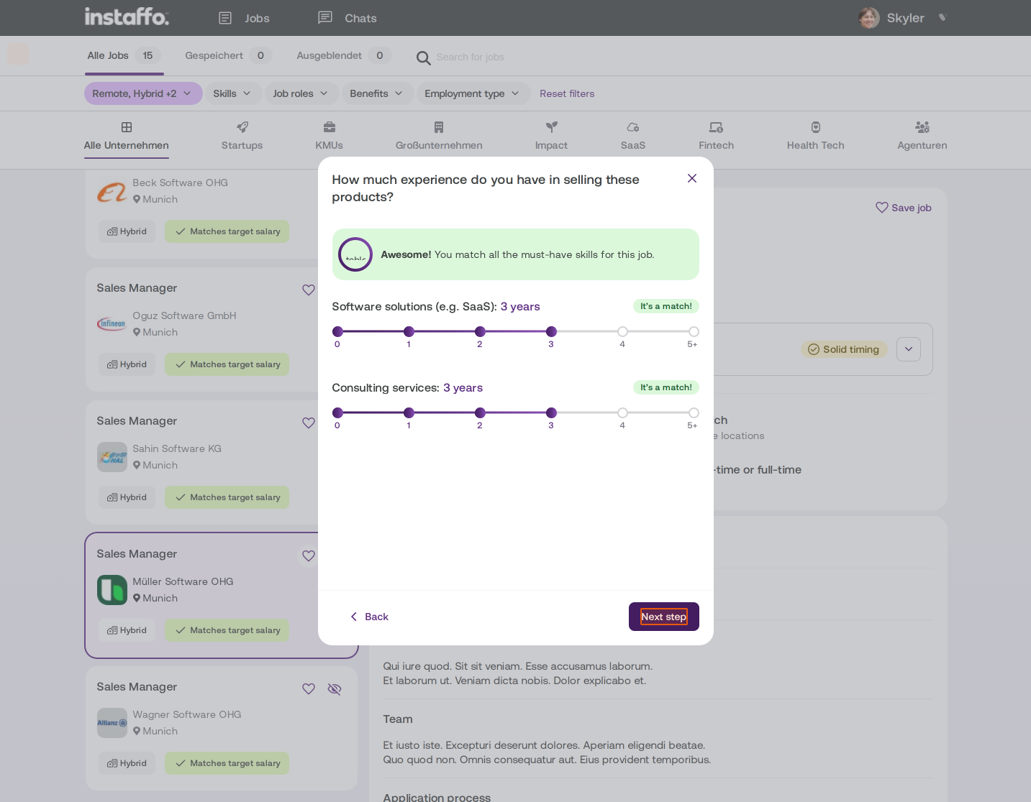Open the Fintech category icon
This screenshot has height=802, width=1031.
pos(717,127)
